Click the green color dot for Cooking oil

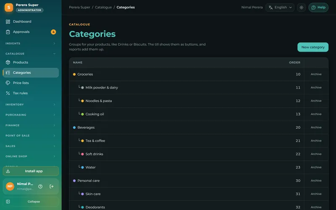tap(82, 114)
